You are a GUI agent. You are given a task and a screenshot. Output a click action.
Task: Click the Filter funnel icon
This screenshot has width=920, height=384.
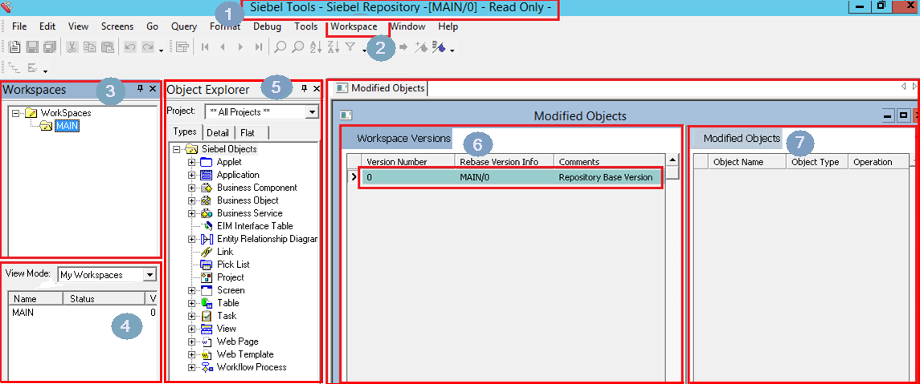pos(350,47)
